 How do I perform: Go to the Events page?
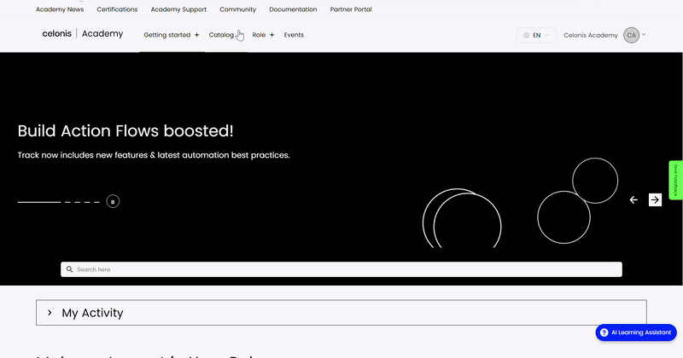294,35
